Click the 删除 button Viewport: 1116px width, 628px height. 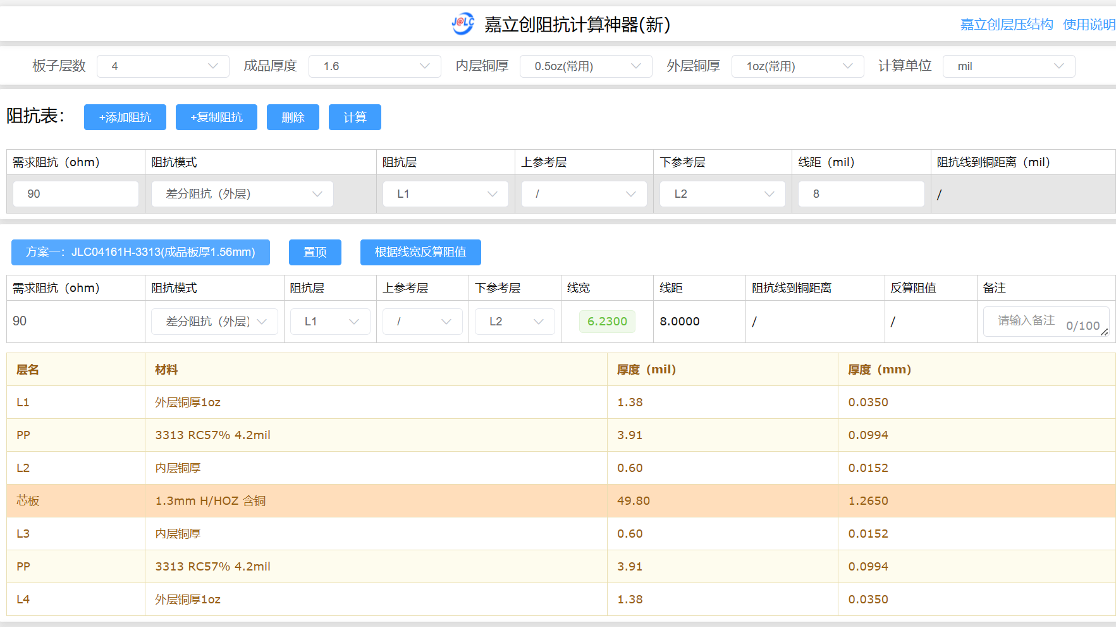[x=293, y=118]
